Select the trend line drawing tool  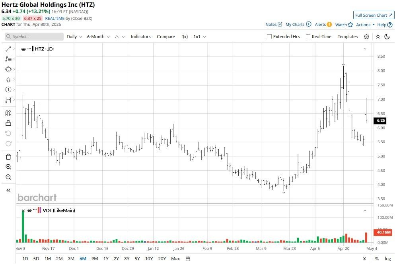coord(8,49)
